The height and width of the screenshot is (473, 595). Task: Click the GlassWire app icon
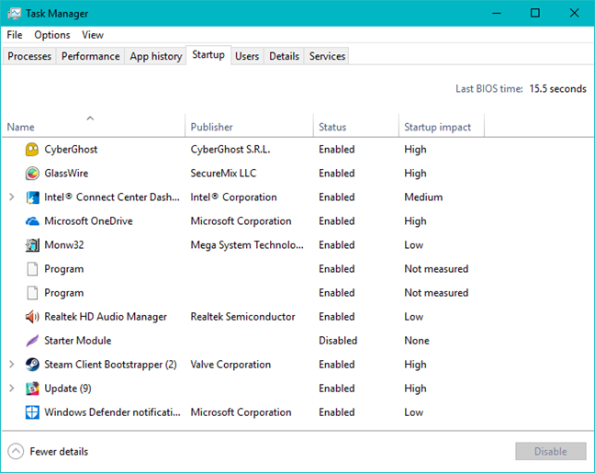pos(32,173)
